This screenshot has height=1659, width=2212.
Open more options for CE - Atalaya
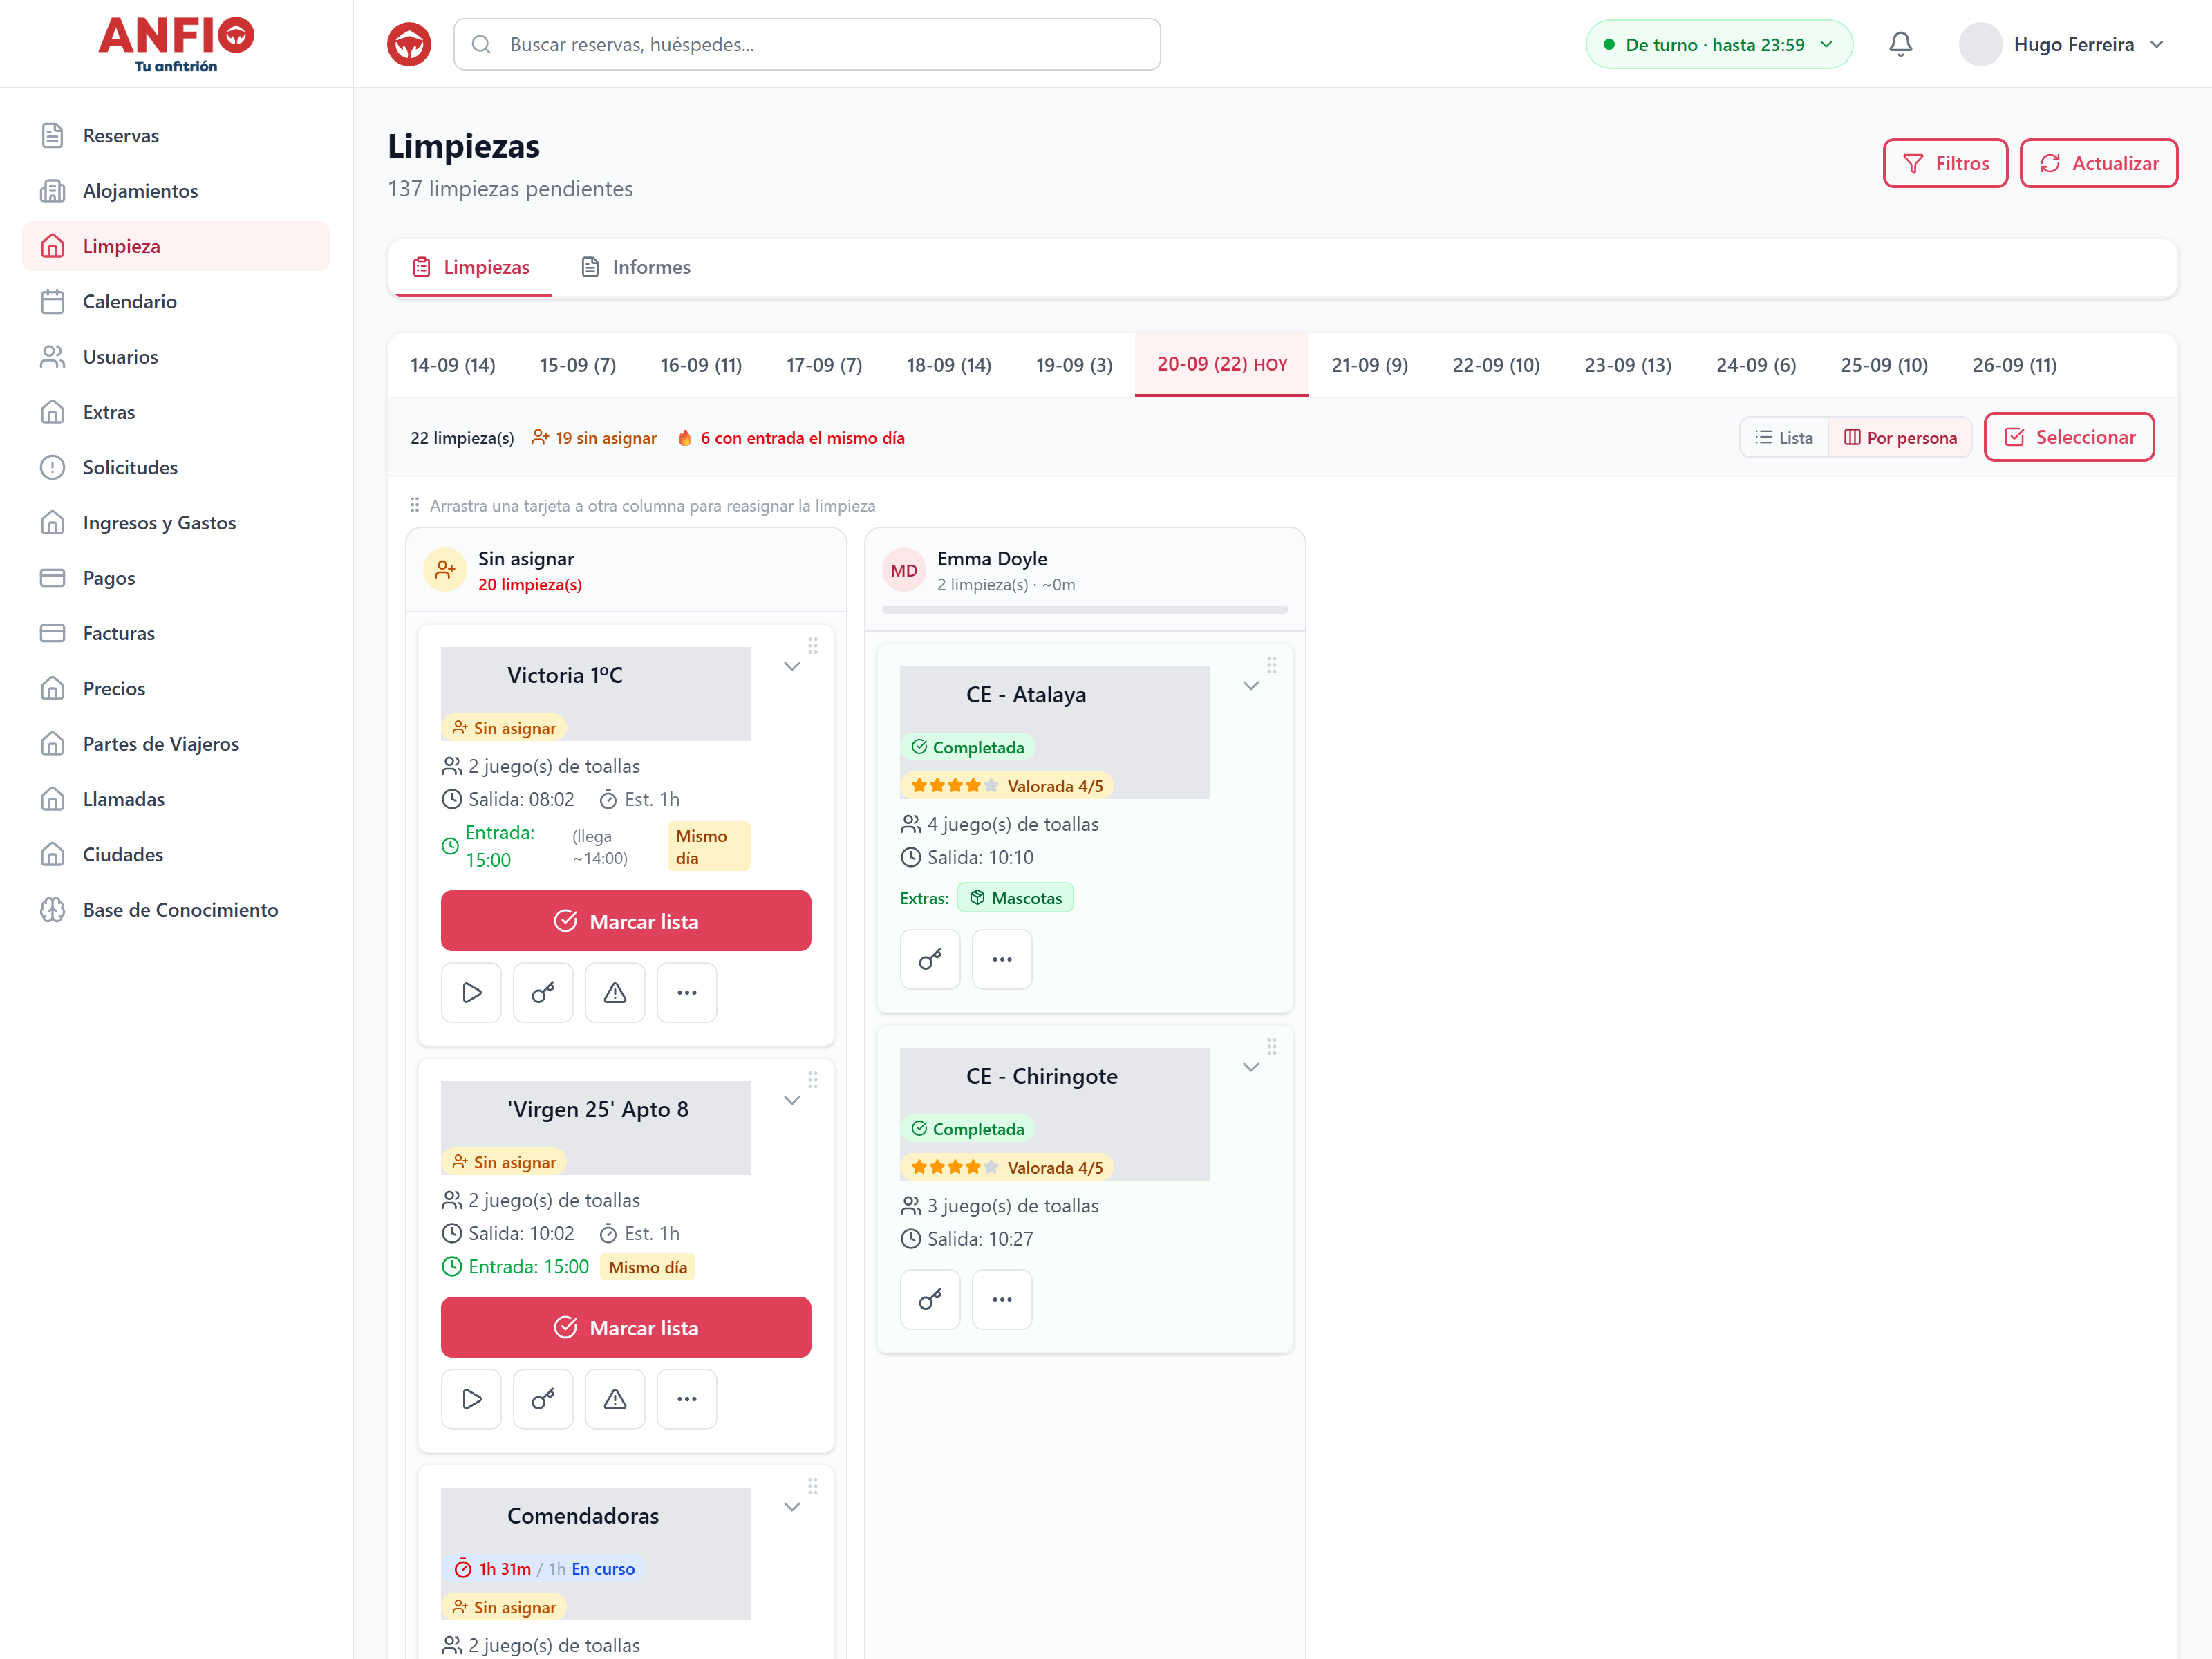click(x=1002, y=959)
